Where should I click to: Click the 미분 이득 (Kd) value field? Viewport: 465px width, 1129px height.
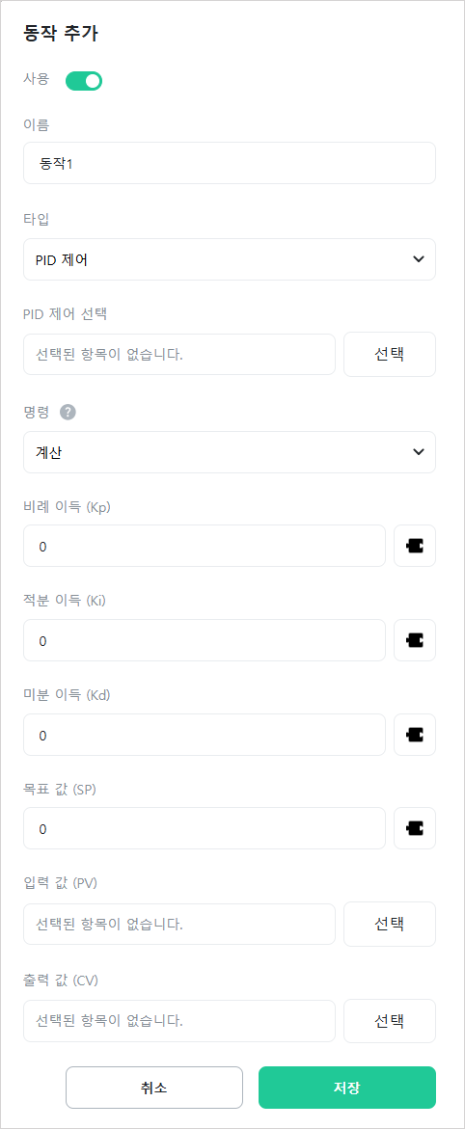coord(205,735)
